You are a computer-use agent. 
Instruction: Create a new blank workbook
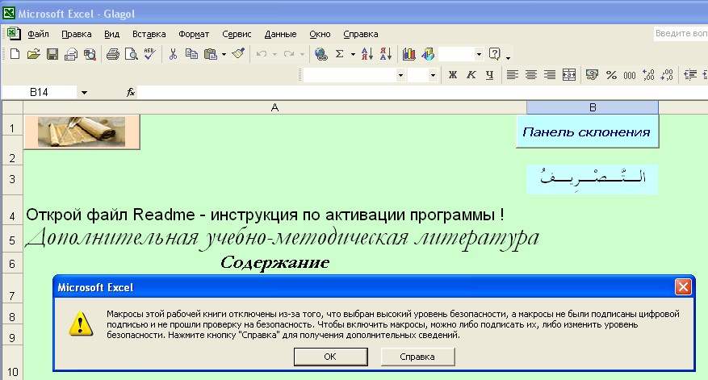tap(15, 54)
